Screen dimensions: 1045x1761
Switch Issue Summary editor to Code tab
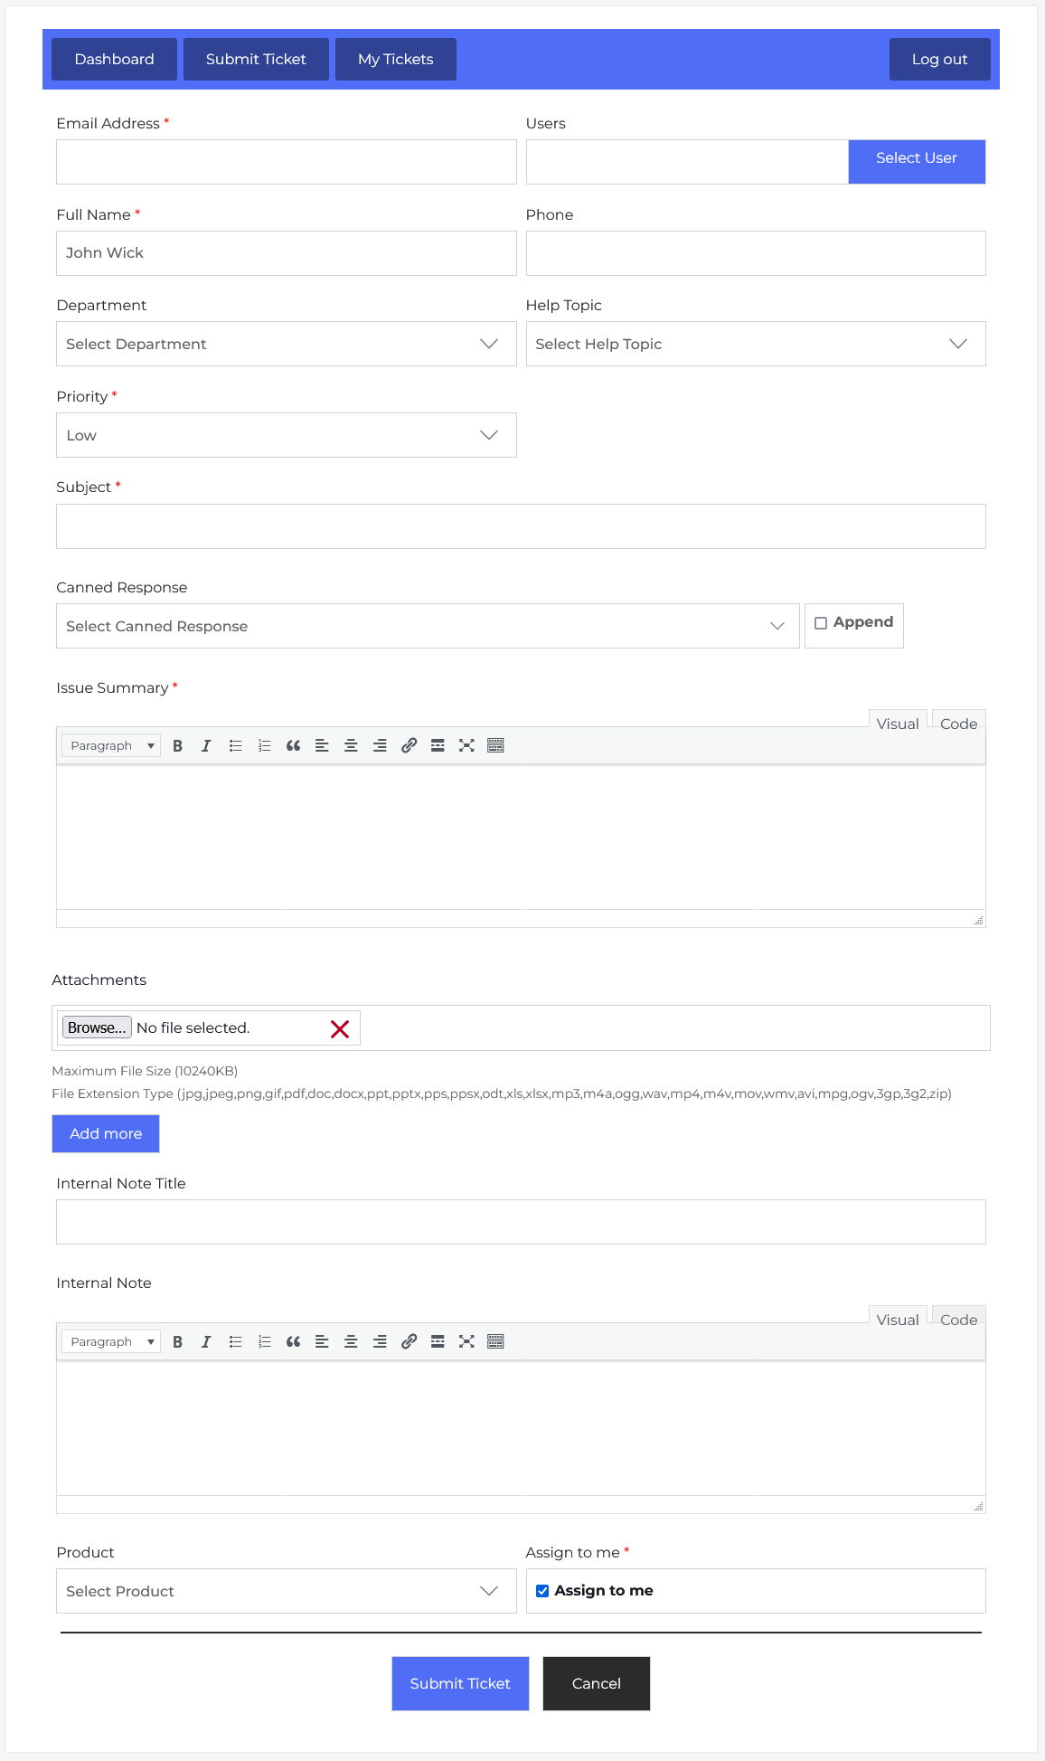(958, 724)
